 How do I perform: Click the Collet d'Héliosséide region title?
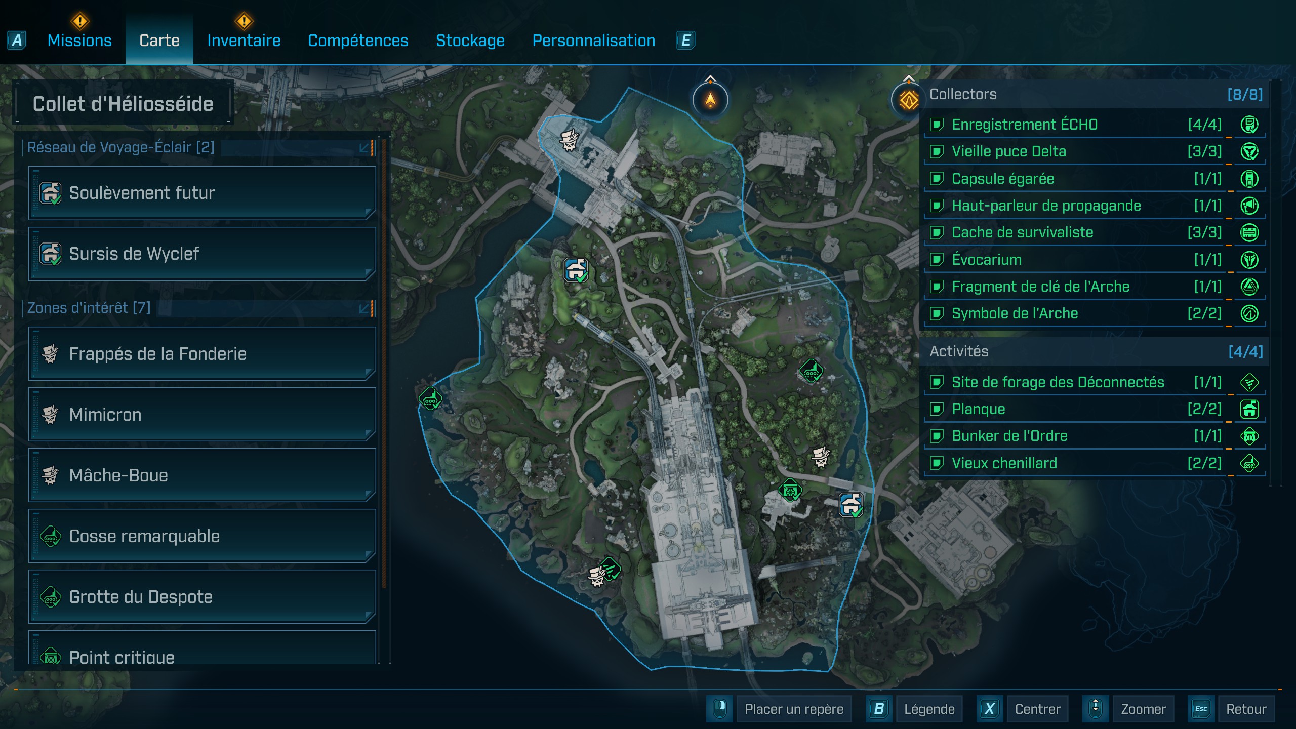(x=123, y=104)
